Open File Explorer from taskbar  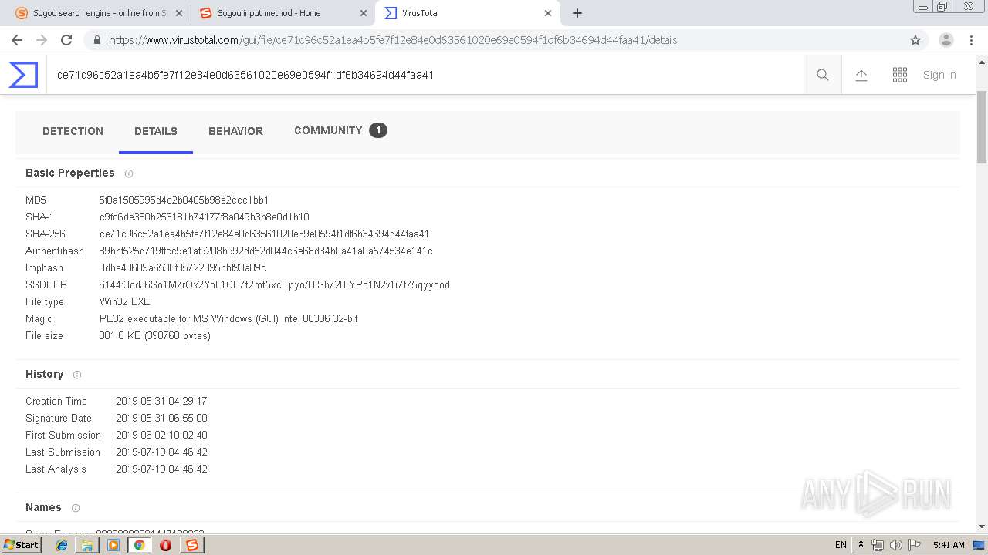coord(87,545)
